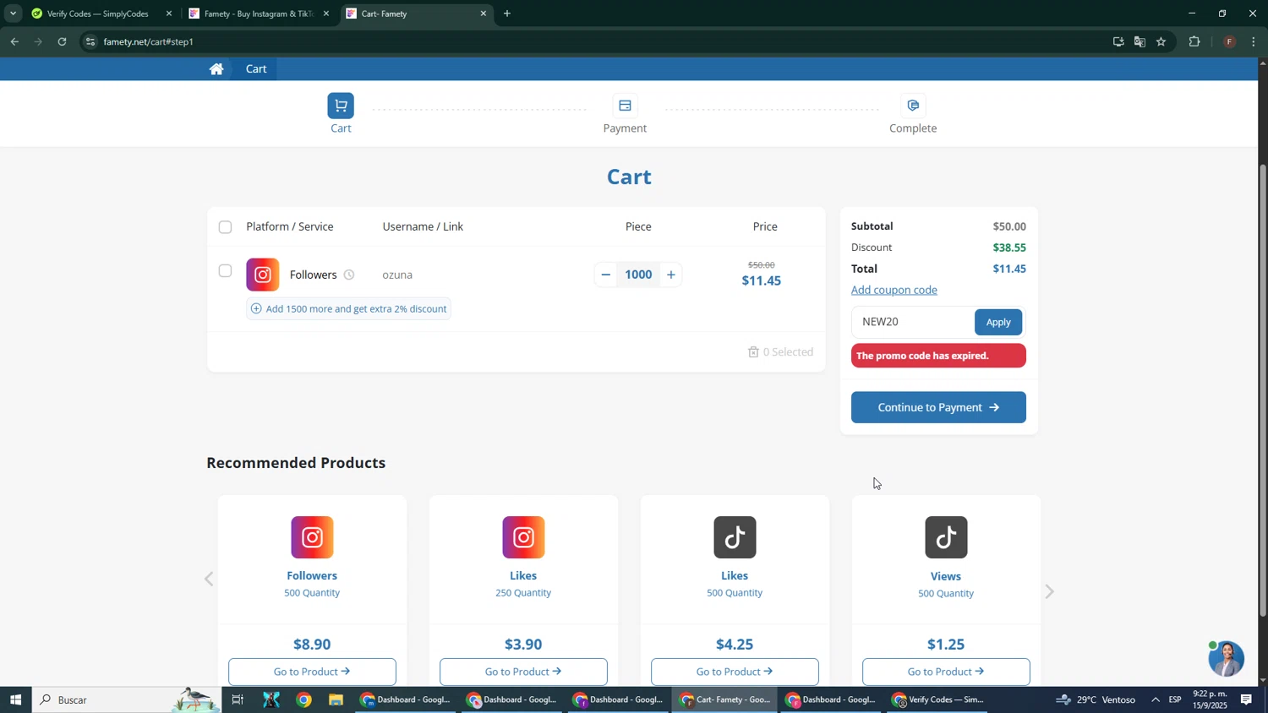The width and height of the screenshot is (1268, 713).
Task: Show hidden system tray icons chevron
Action: tap(1156, 699)
